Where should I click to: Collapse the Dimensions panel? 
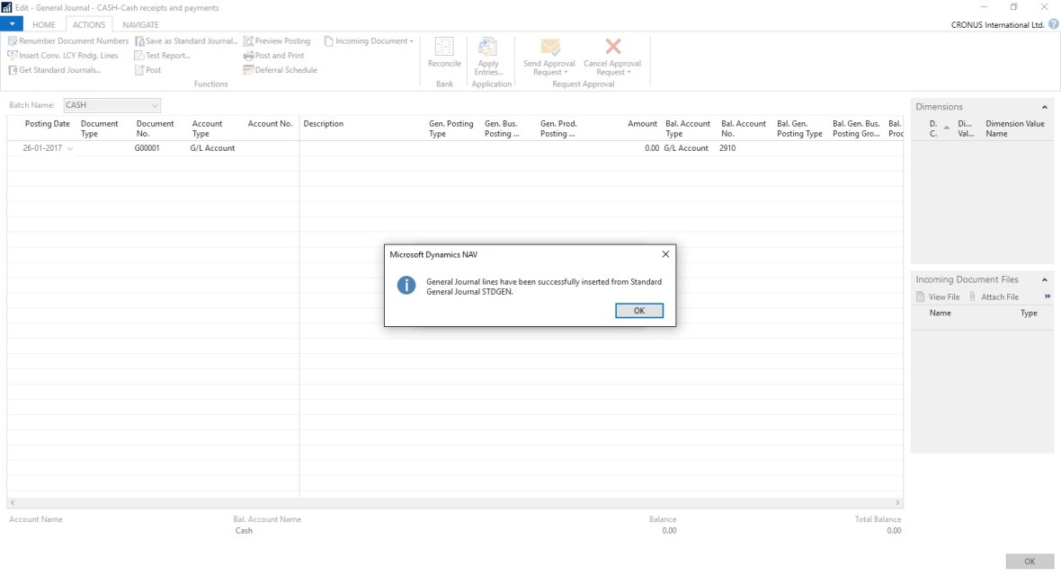tap(1044, 107)
